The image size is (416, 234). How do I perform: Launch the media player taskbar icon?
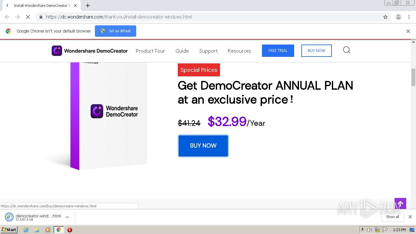pos(48,230)
